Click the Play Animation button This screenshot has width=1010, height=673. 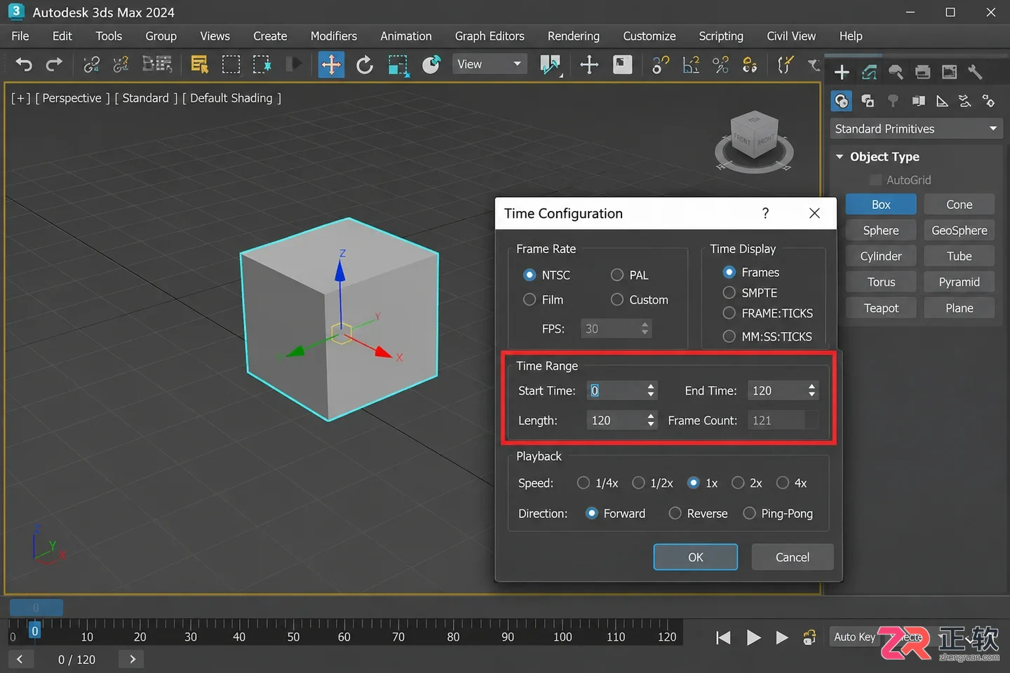(754, 637)
